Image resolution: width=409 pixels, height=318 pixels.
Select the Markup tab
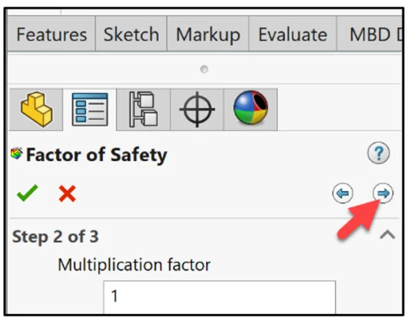(207, 35)
